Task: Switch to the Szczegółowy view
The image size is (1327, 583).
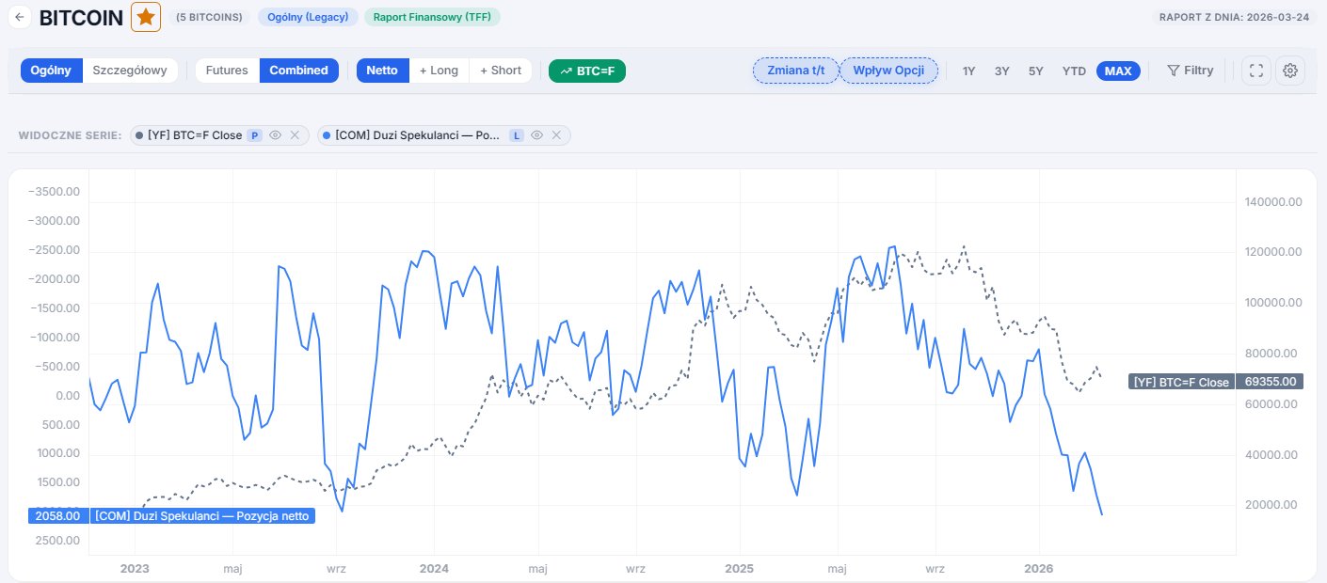Action: [130, 71]
